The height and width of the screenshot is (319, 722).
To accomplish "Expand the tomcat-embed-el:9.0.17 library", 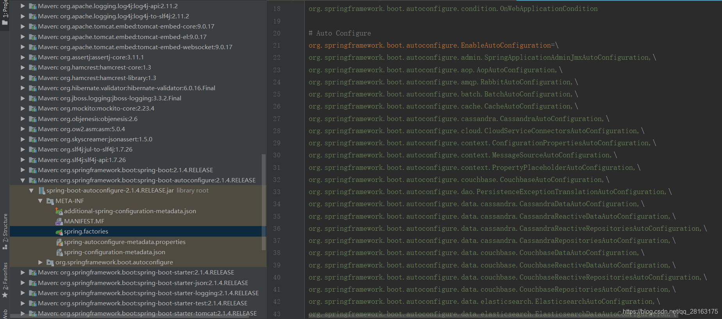I will [23, 37].
